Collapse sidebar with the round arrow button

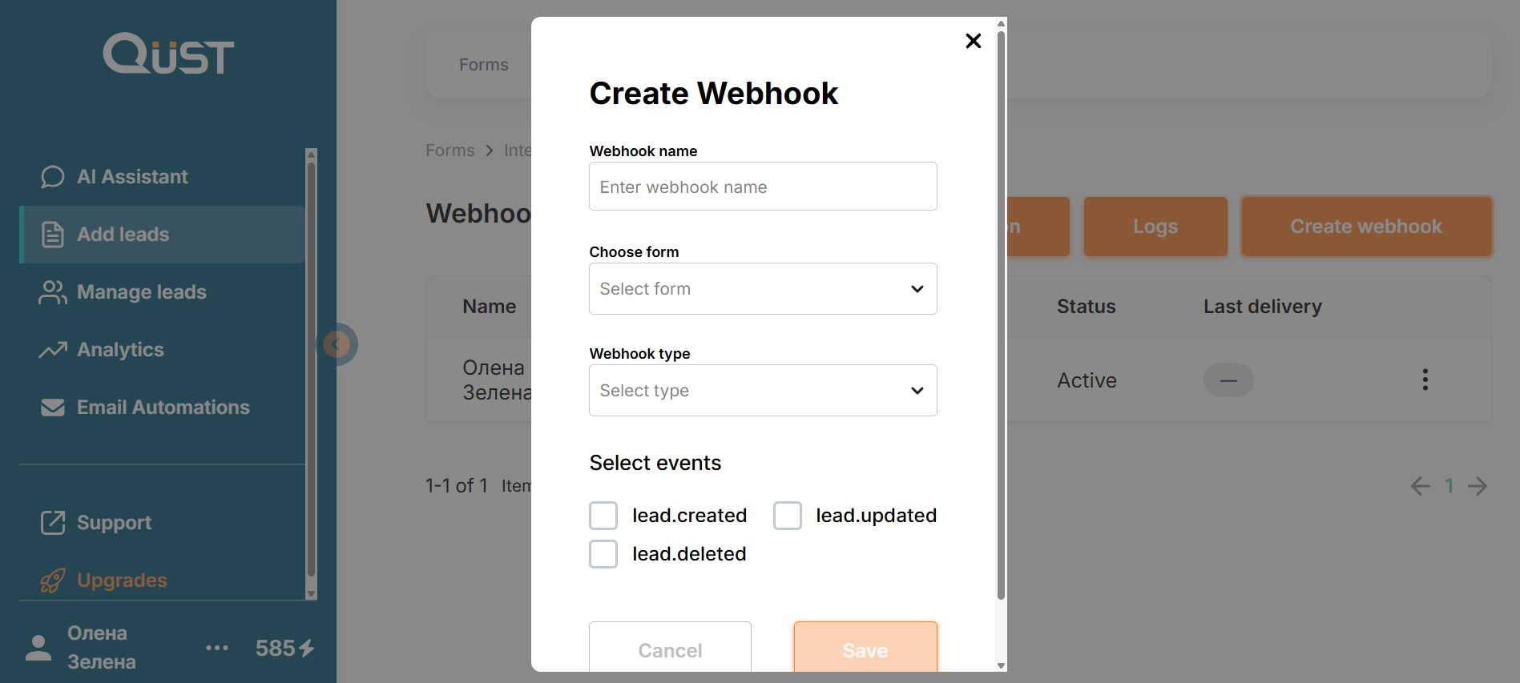click(x=337, y=345)
